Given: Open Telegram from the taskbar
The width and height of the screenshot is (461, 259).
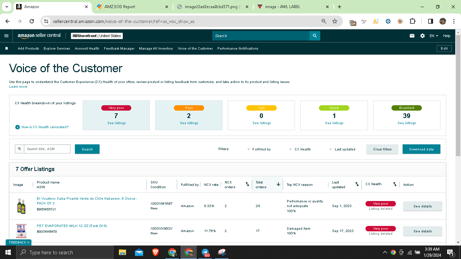Looking at the screenshot, I should pos(205,252).
